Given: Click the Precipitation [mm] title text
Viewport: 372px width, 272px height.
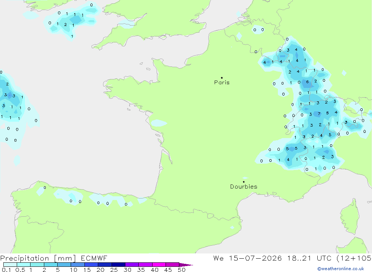Looking at the screenshot, I should tap(38, 258).
